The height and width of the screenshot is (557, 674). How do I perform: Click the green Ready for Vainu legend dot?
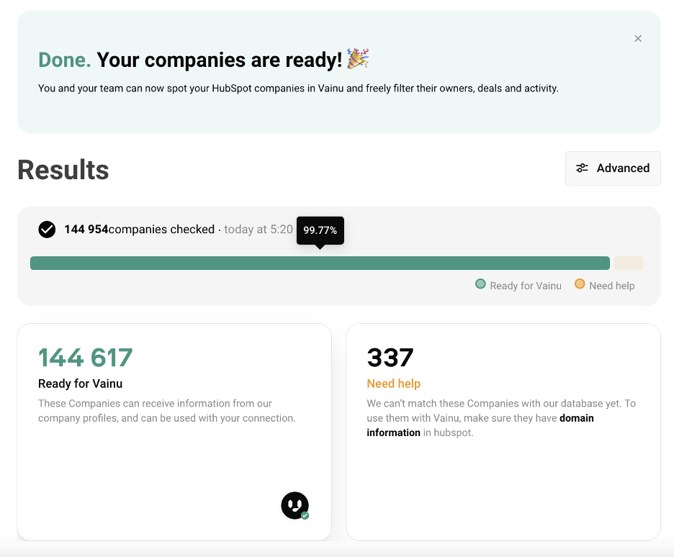click(x=480, y=284)
